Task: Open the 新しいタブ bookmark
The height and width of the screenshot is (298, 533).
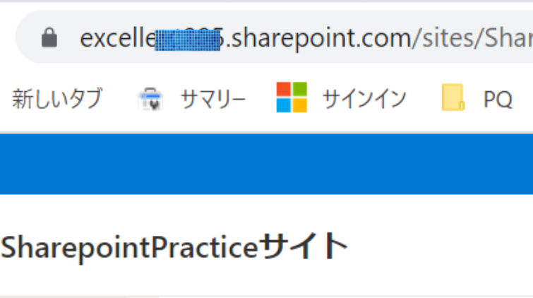Action: pyautogui.click(x=56, y=100)
